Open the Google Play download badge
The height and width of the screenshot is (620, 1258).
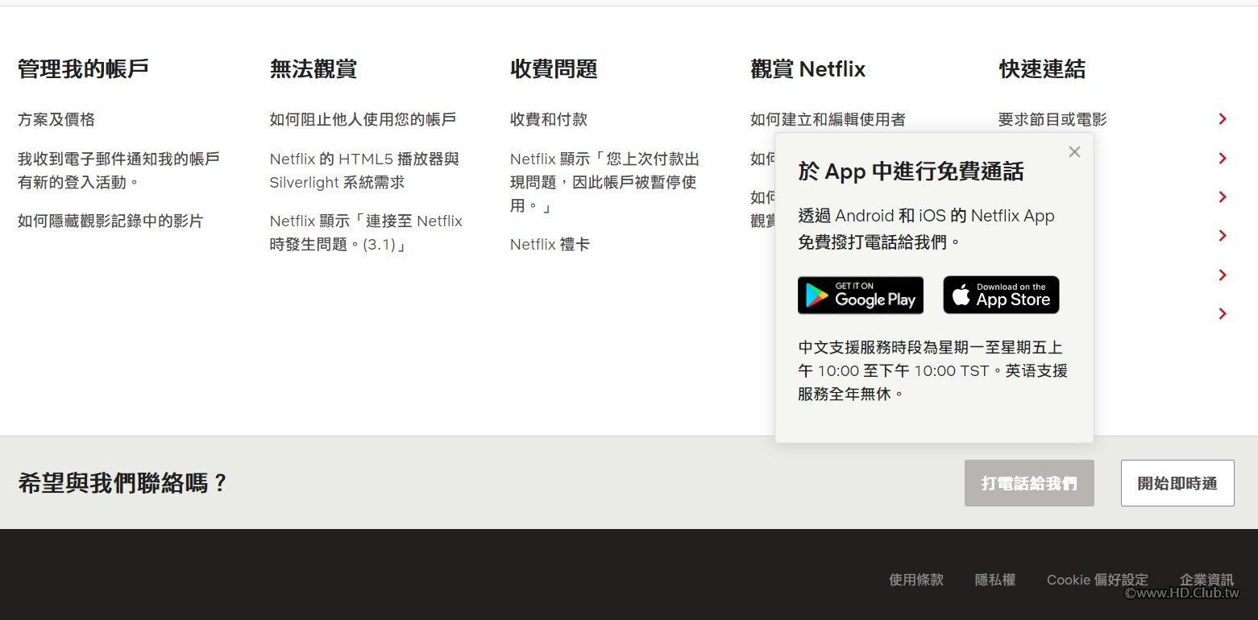tap(861, 295)
